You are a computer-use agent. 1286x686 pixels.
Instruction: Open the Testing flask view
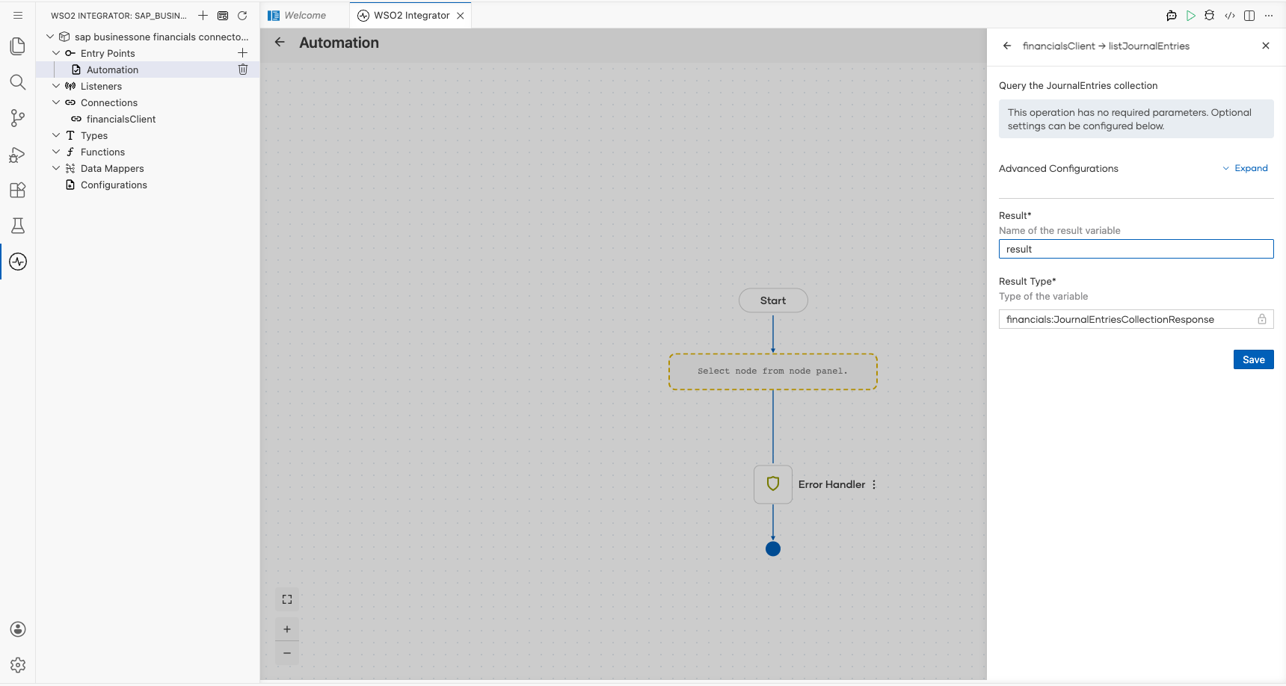click(18, 226)
